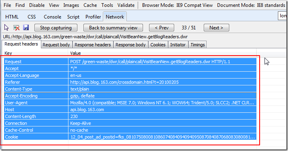
Task: Save captured traffic floppy disk icon
Action: [x=26, y=27]
